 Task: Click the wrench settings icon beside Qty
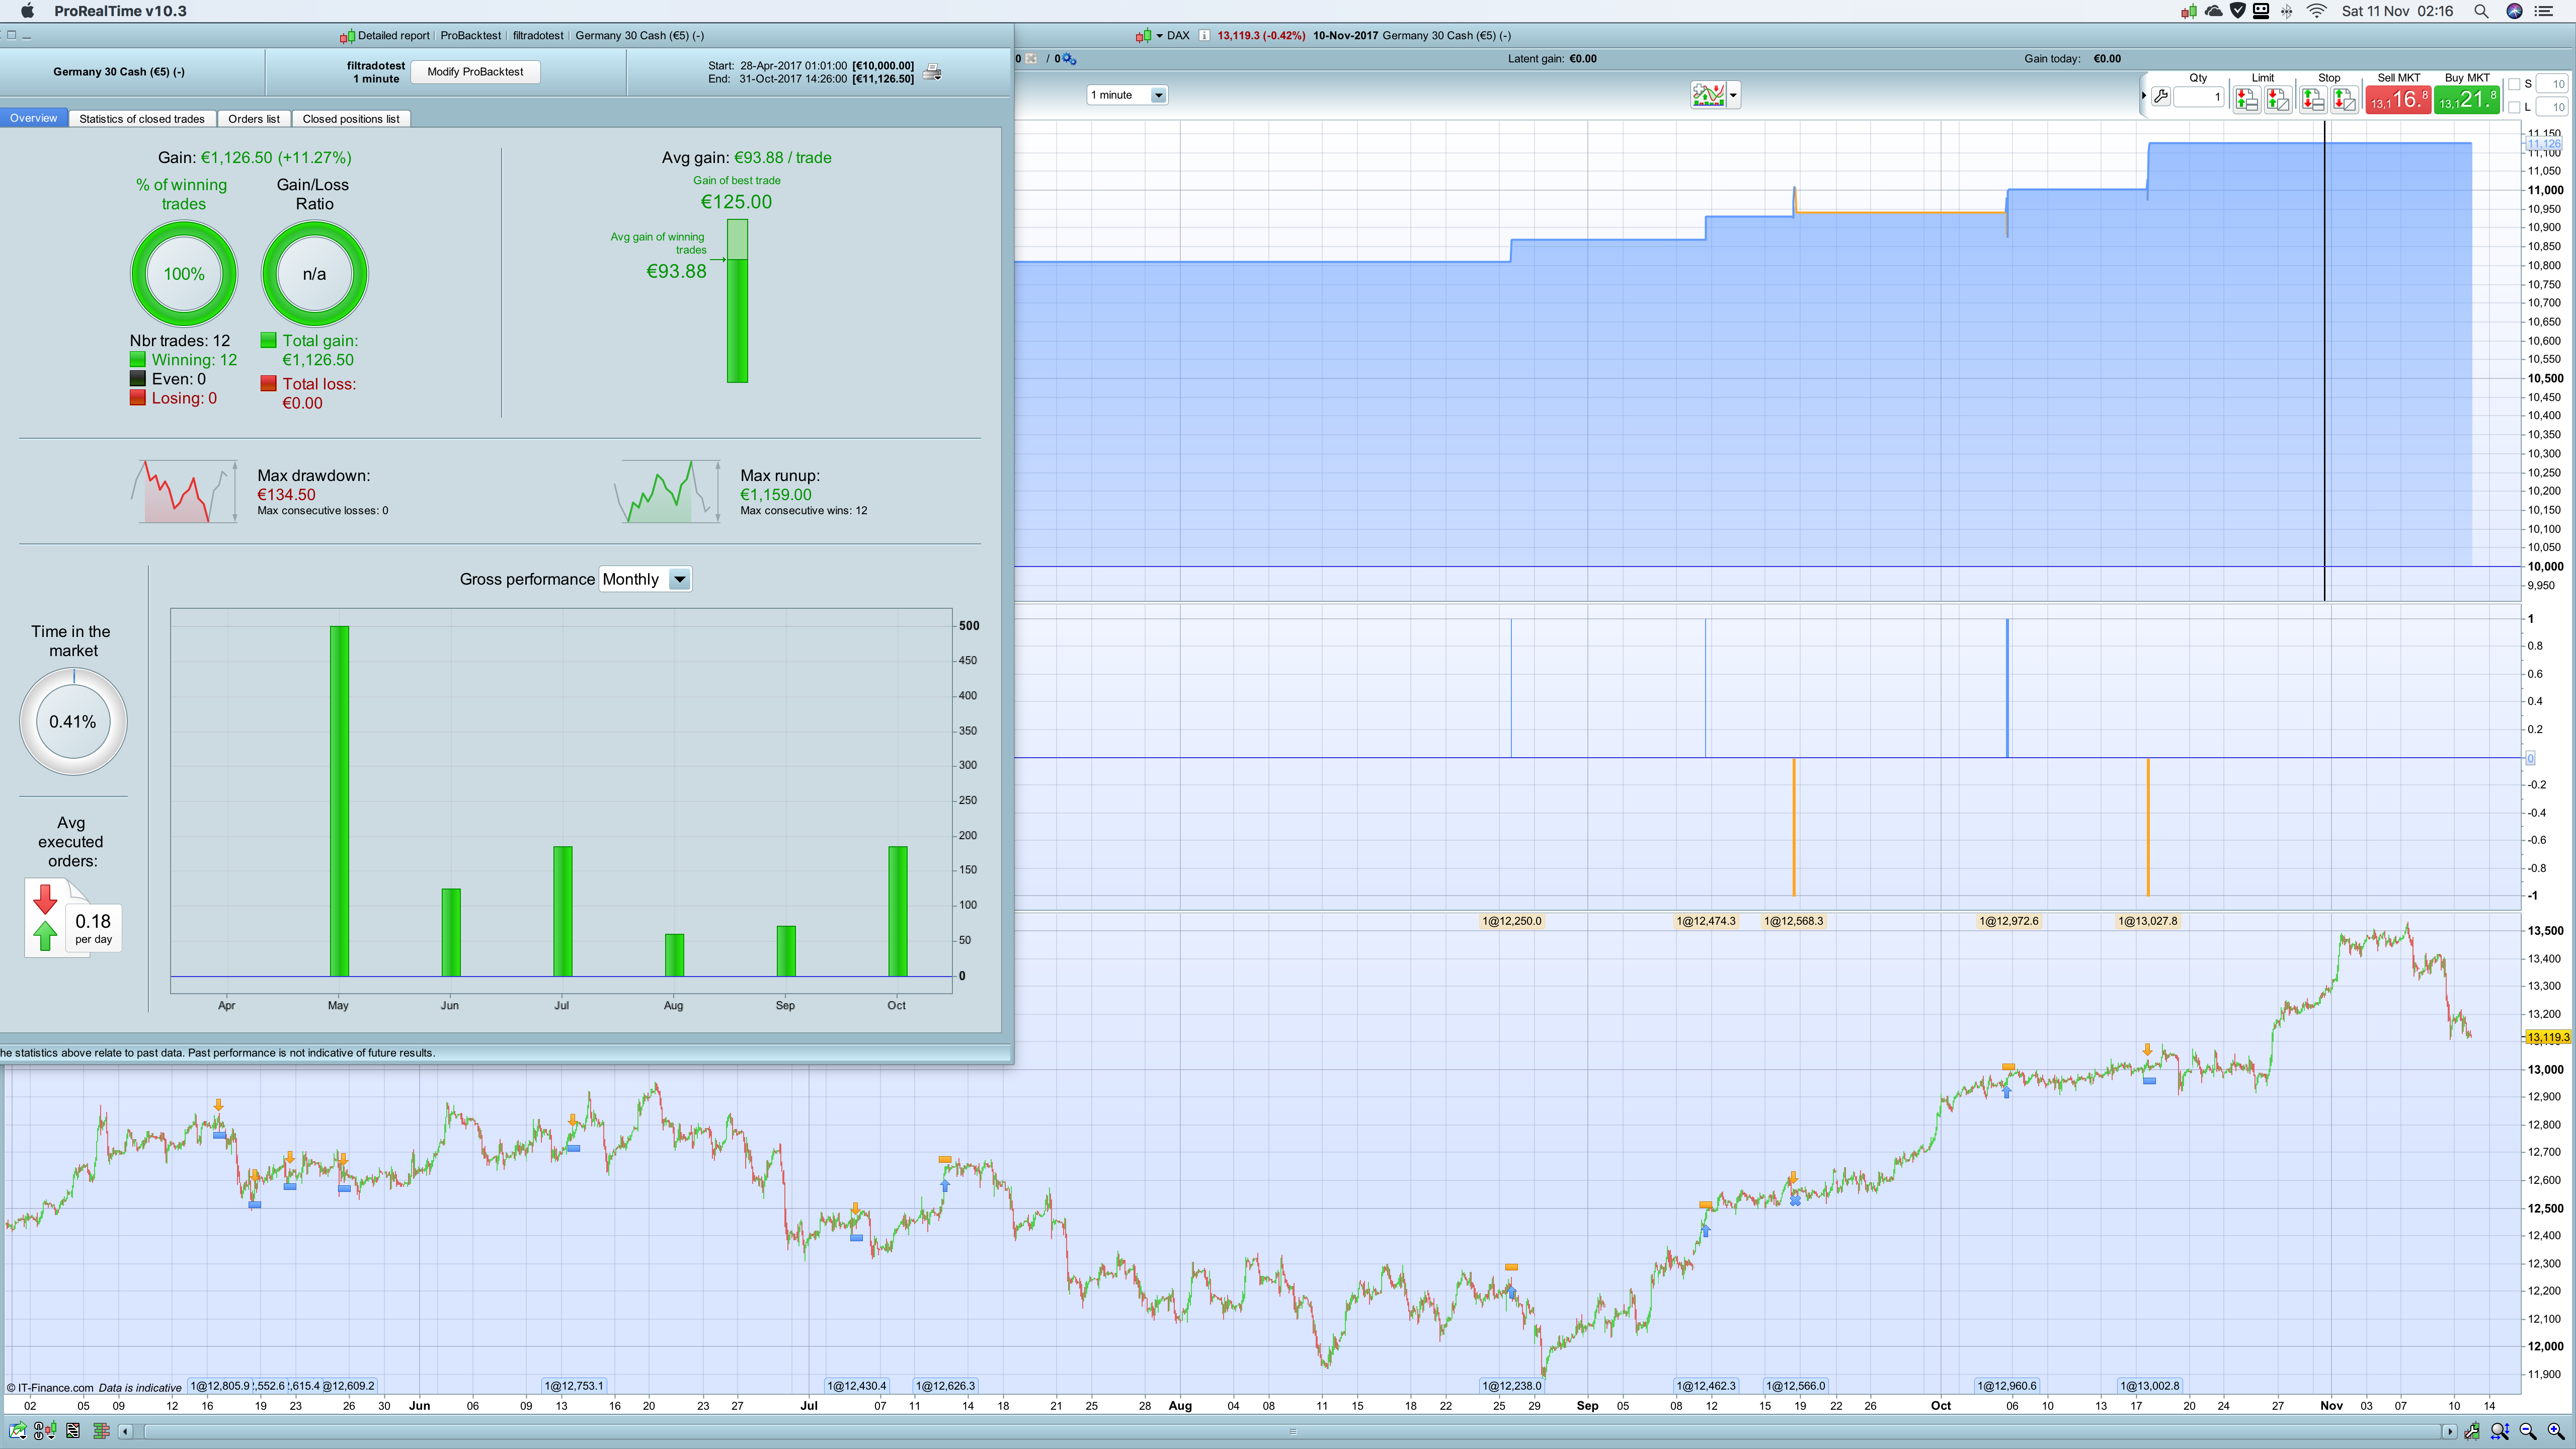(x=2160, y=97)
